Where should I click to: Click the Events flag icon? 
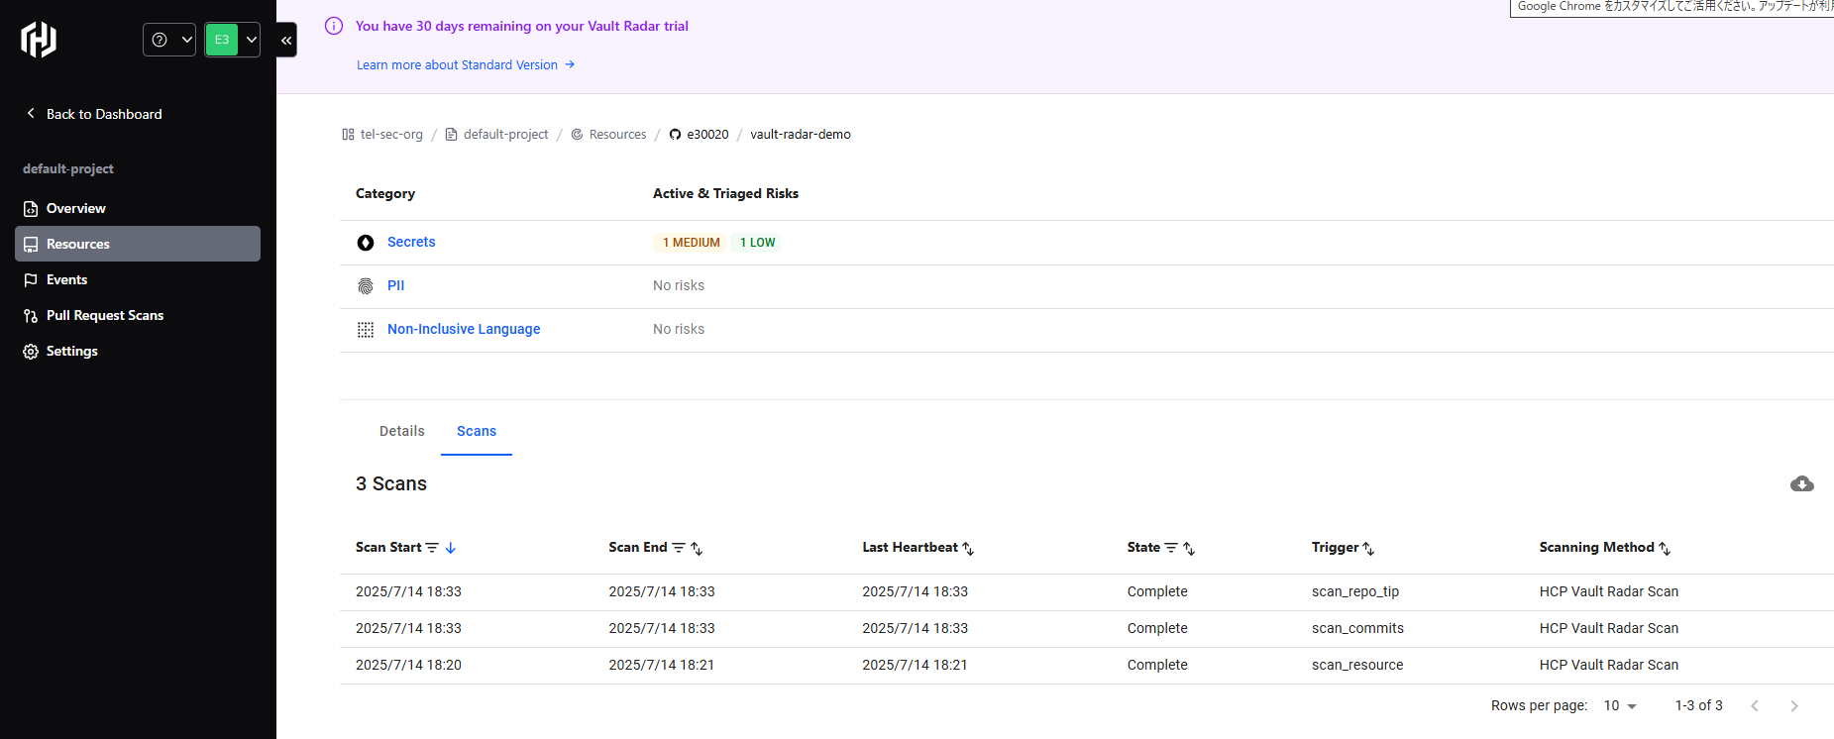31,280
